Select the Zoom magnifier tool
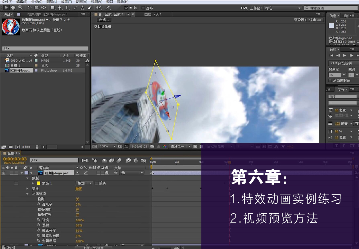The image size is (359, 249). pos(20,8)
